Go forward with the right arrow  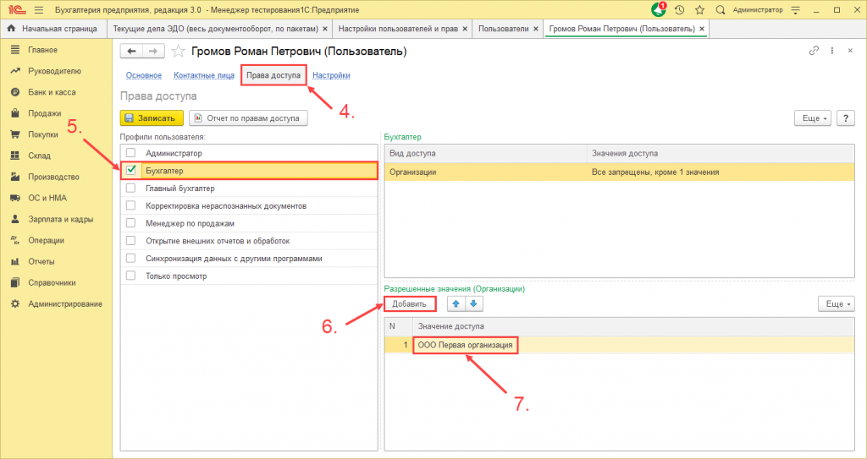pyautogui.click(x=153, y=52)
